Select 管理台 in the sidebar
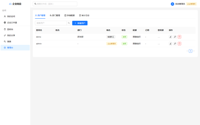This screenshot has height=125, width=200. pos(15,48)
